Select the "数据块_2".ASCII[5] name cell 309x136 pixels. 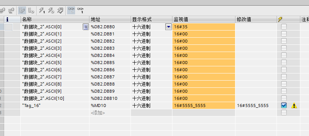tap(55, 63)
